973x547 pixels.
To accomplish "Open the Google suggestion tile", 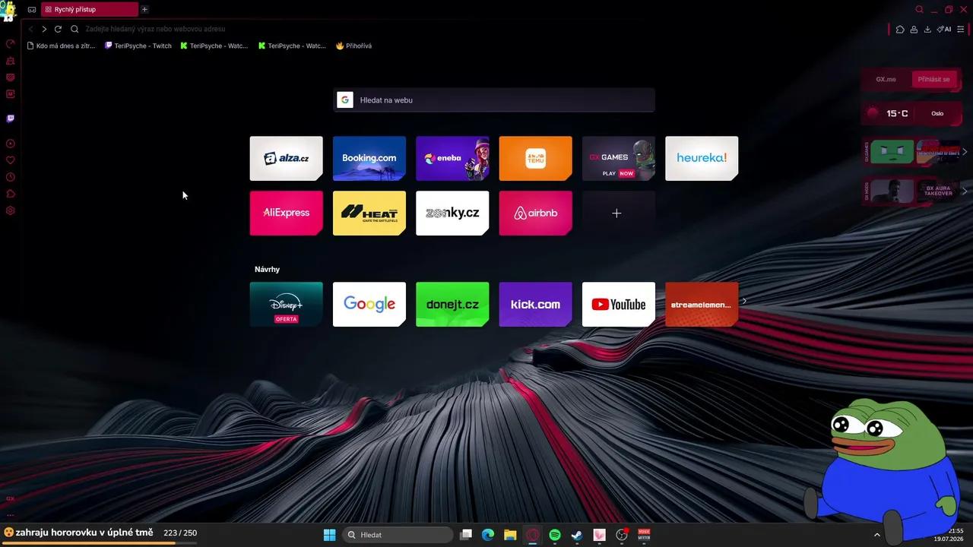I will pyautogui.click(x=369, y=304).
